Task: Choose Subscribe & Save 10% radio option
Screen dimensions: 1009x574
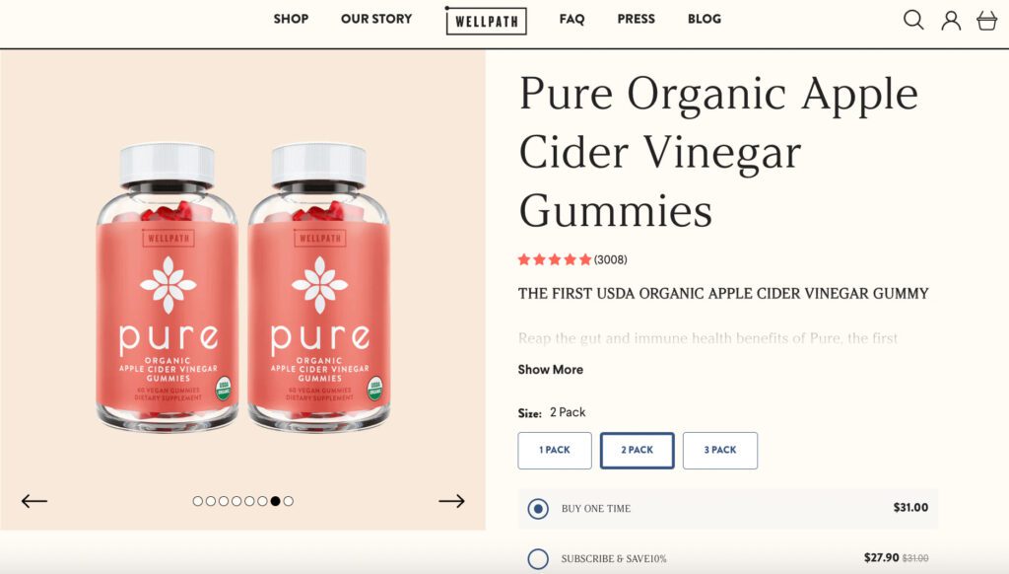Action: tap(538, 558)
